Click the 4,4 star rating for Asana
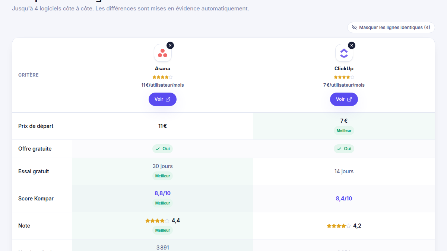This screenshot has height=251, width=447. point(162,221)
